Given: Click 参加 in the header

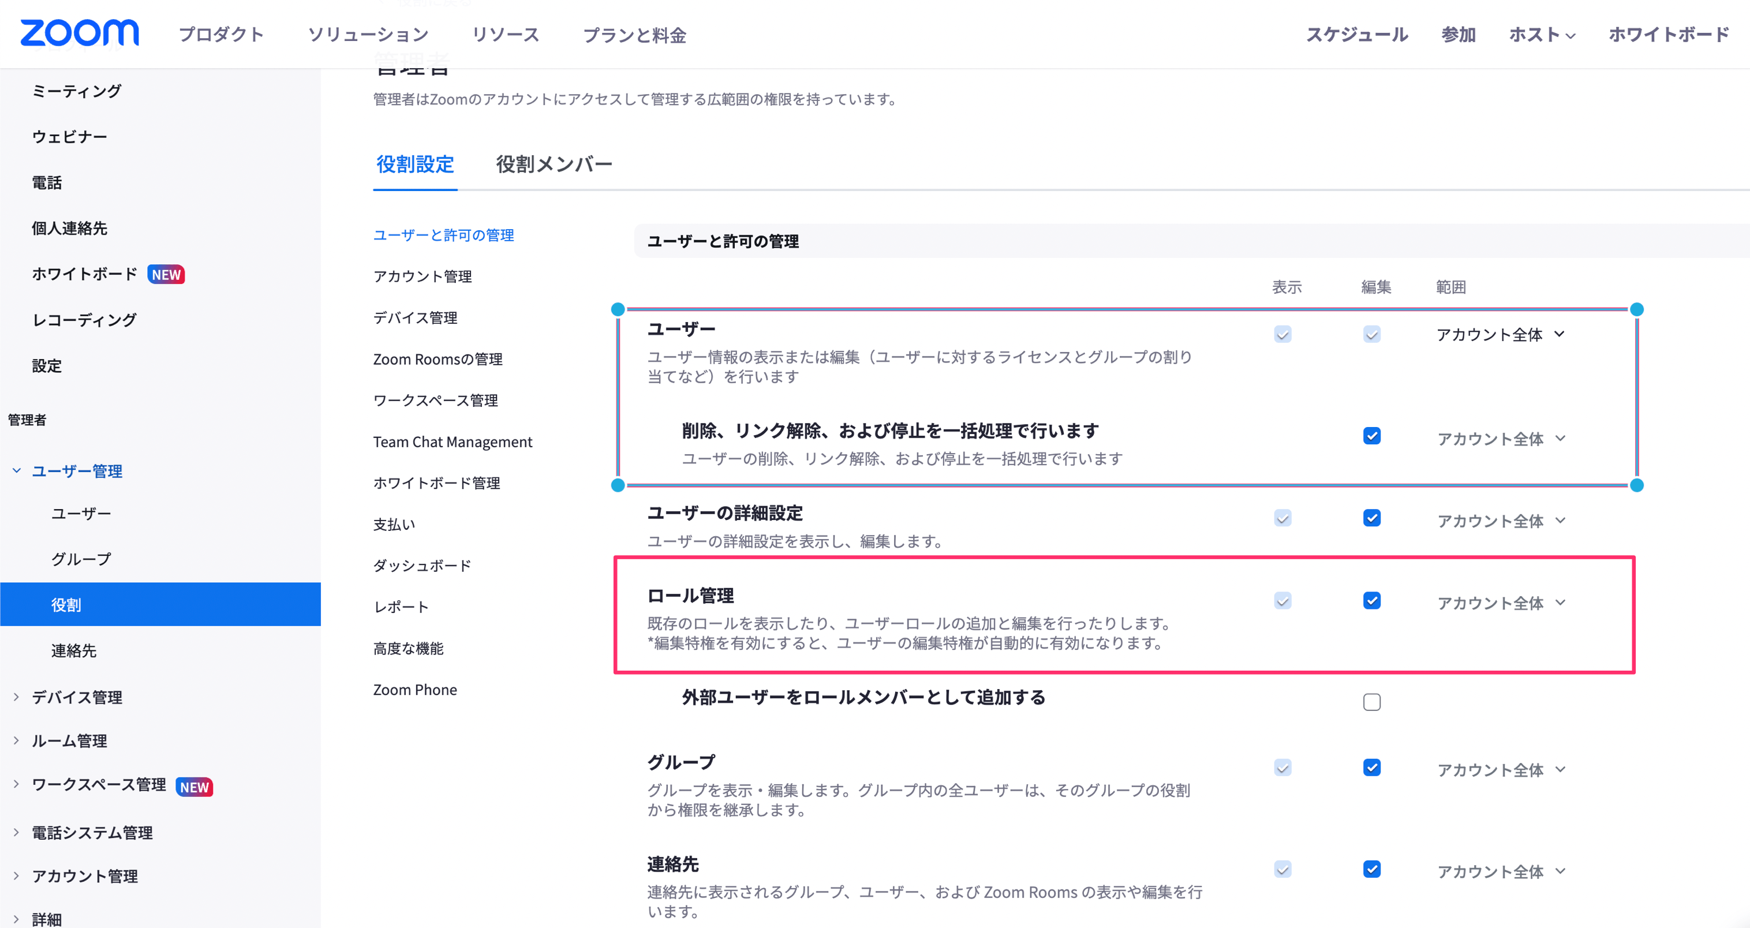Looking at the screenshot, I should (1459, 35).
